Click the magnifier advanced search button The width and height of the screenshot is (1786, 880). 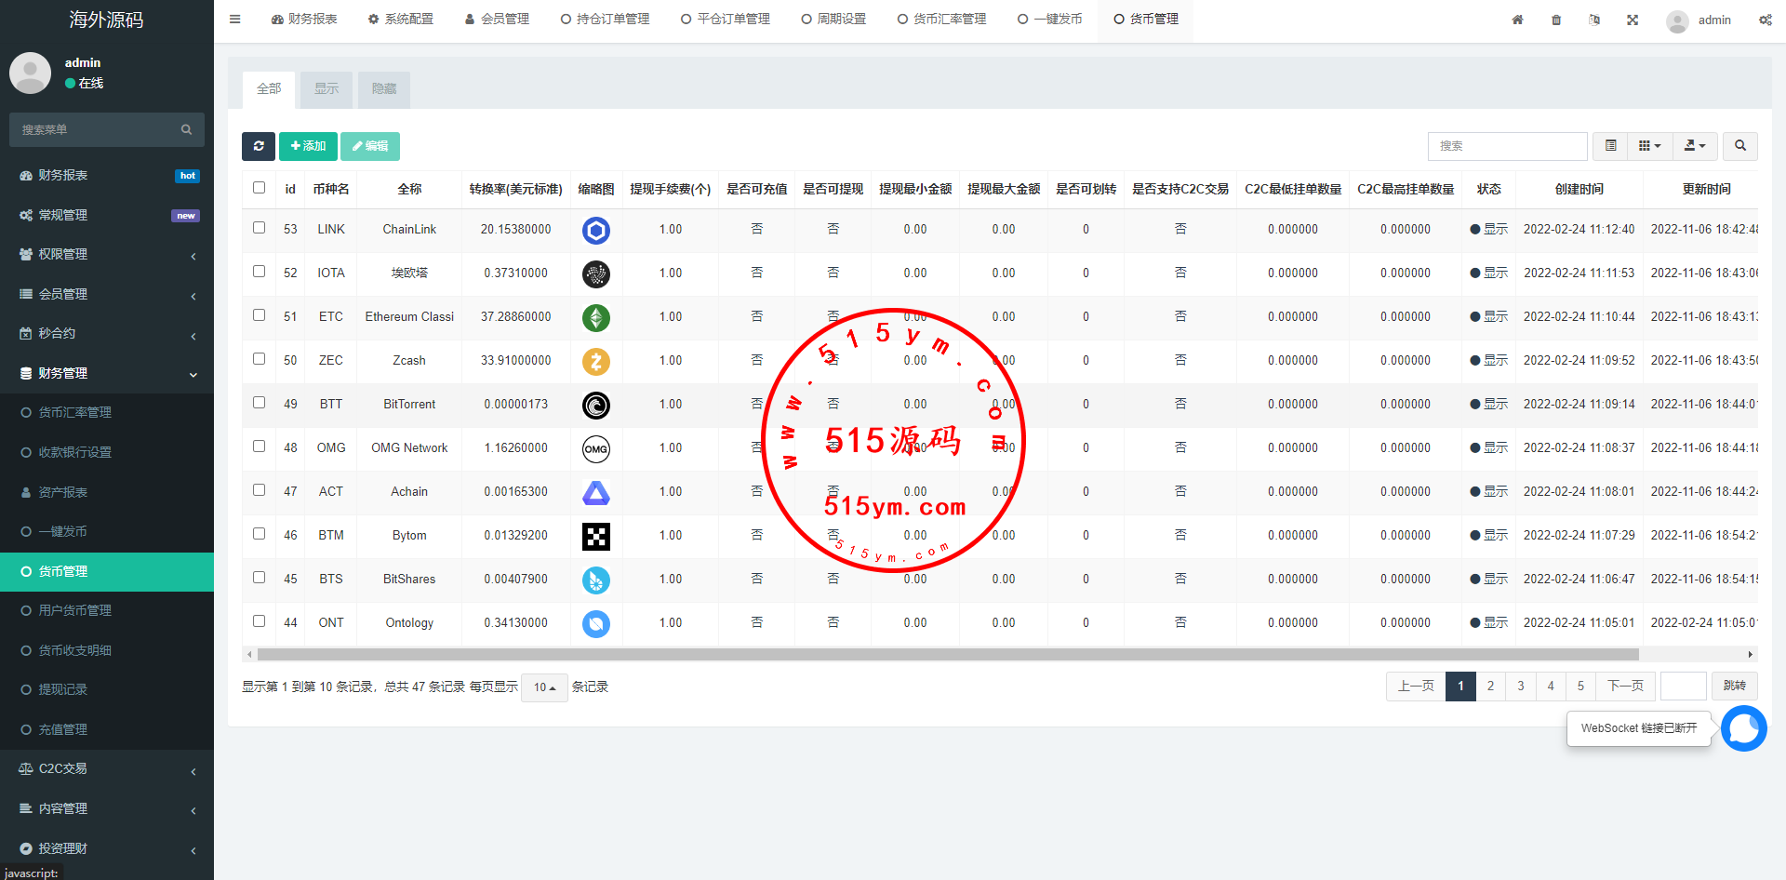[x=1739, y=146]
